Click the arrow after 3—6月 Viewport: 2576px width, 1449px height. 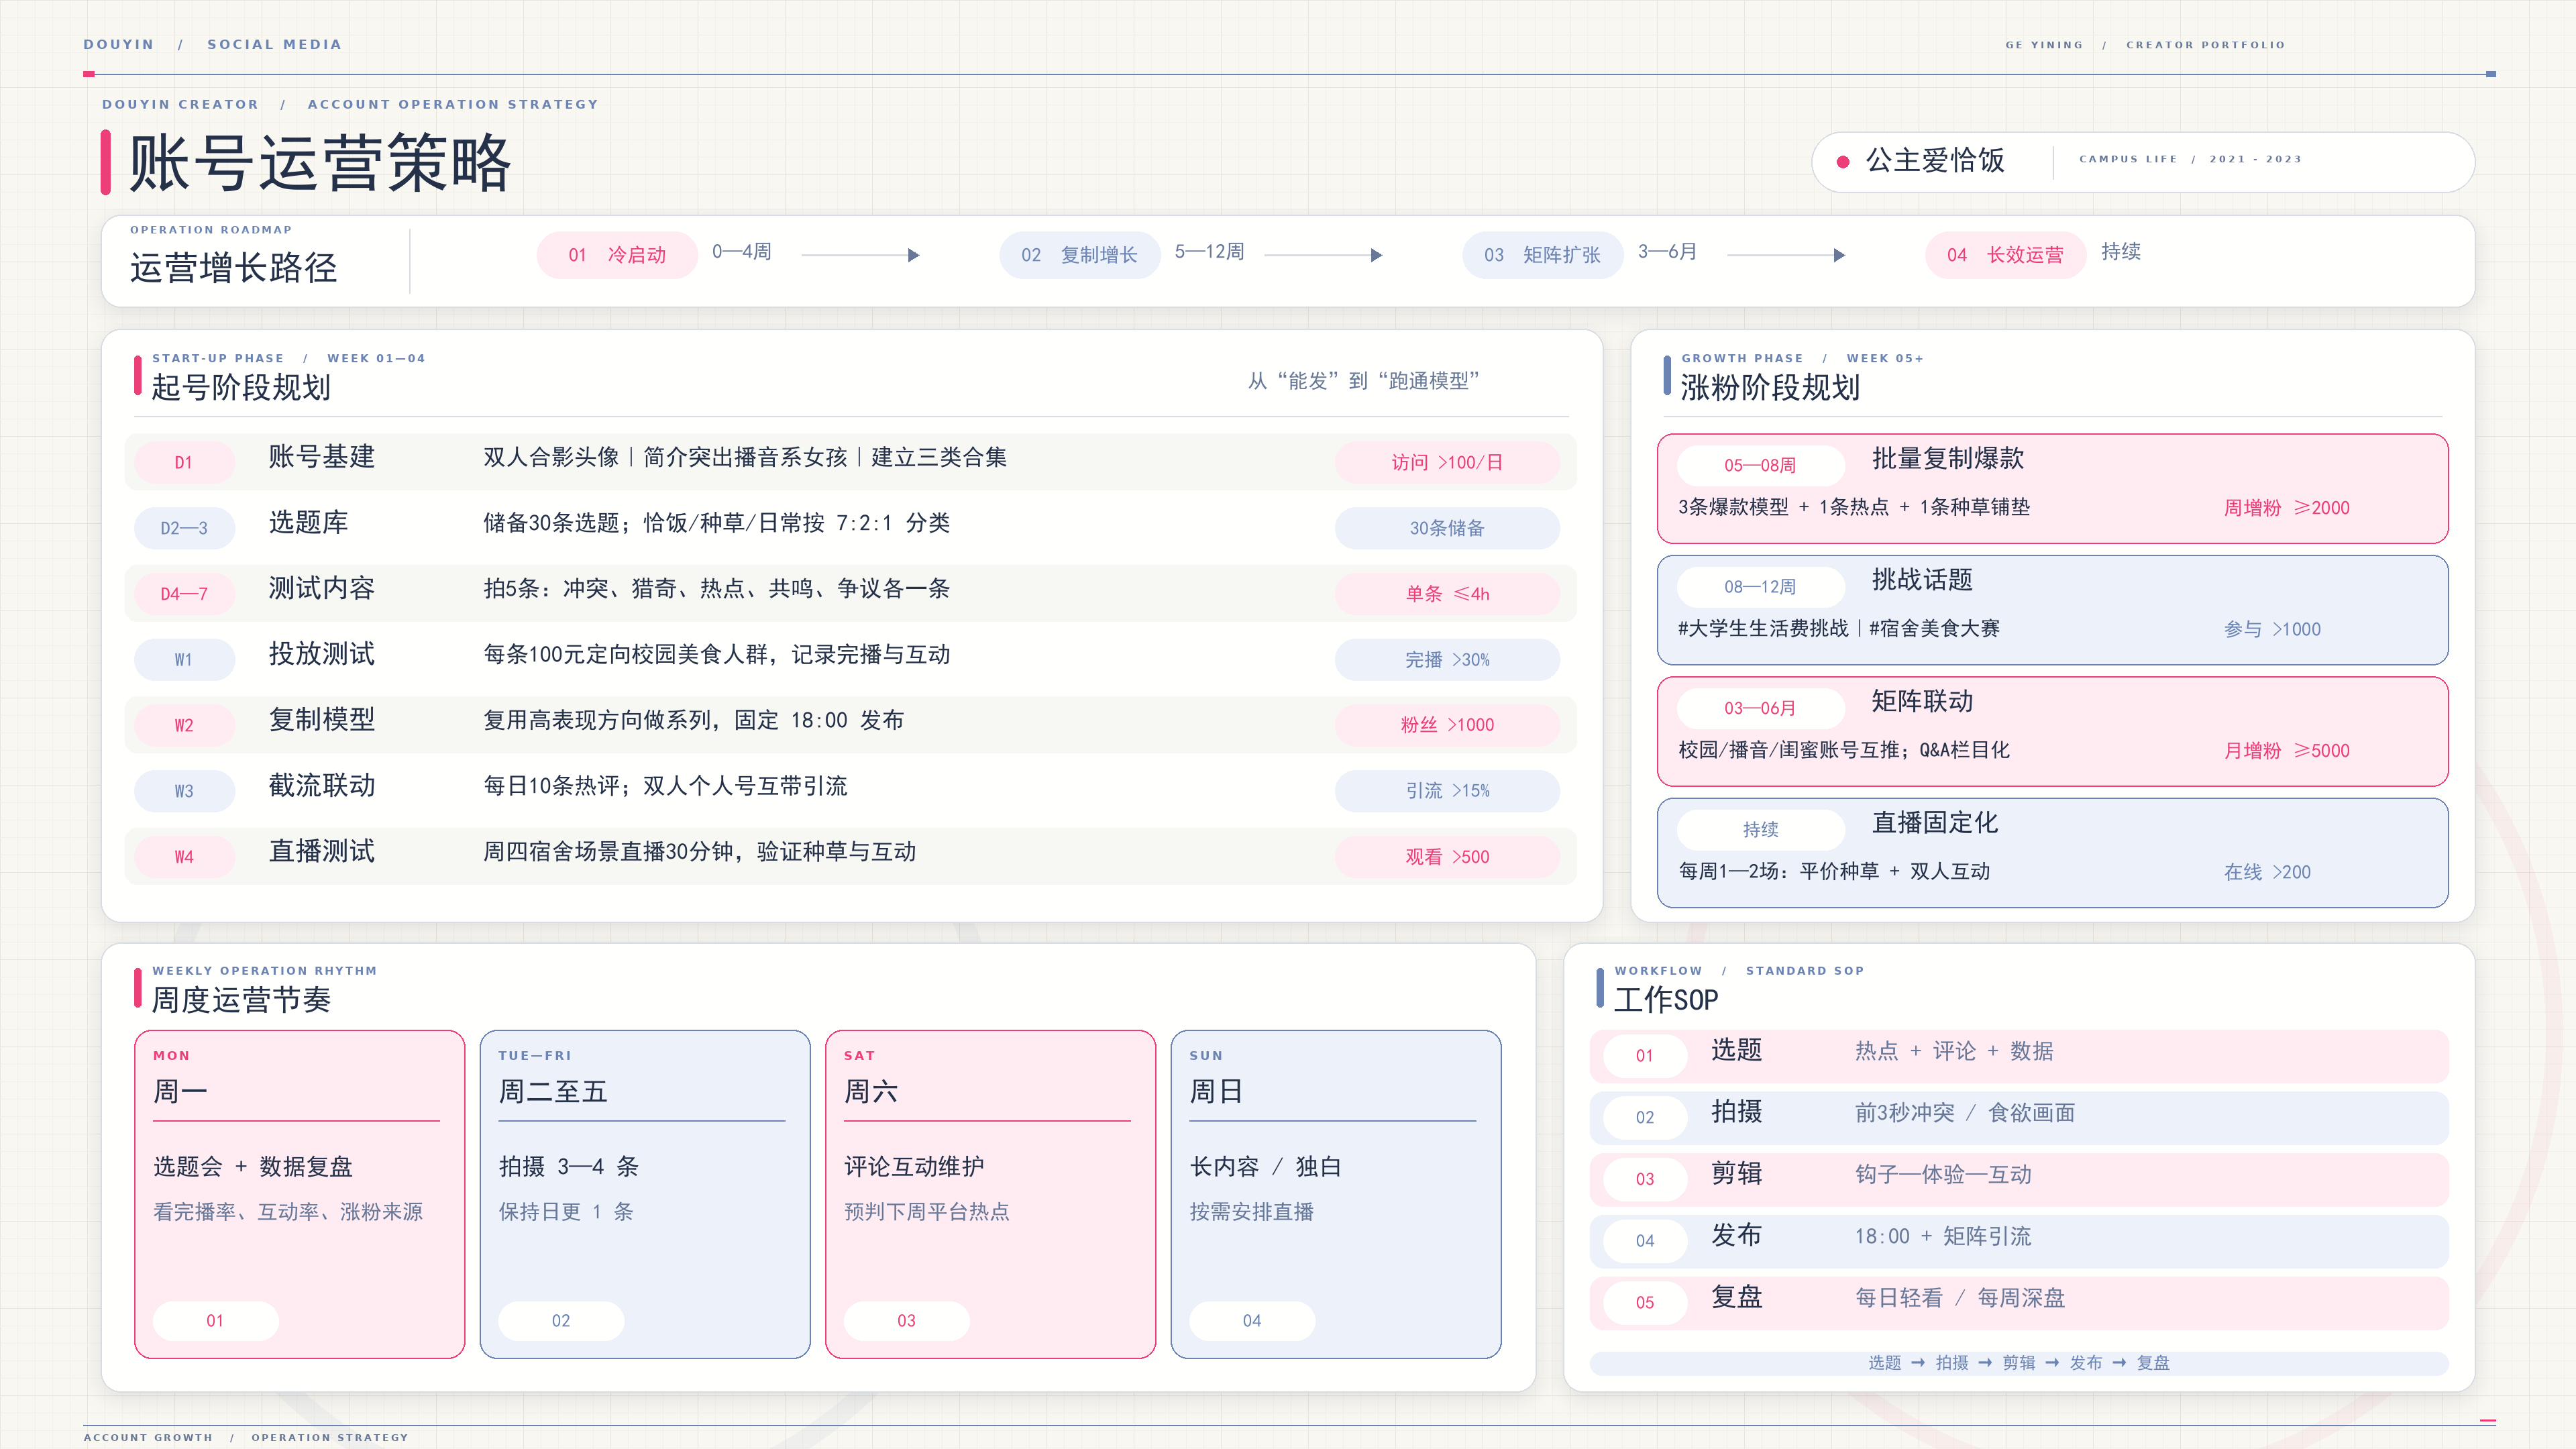click(1786, 255)
